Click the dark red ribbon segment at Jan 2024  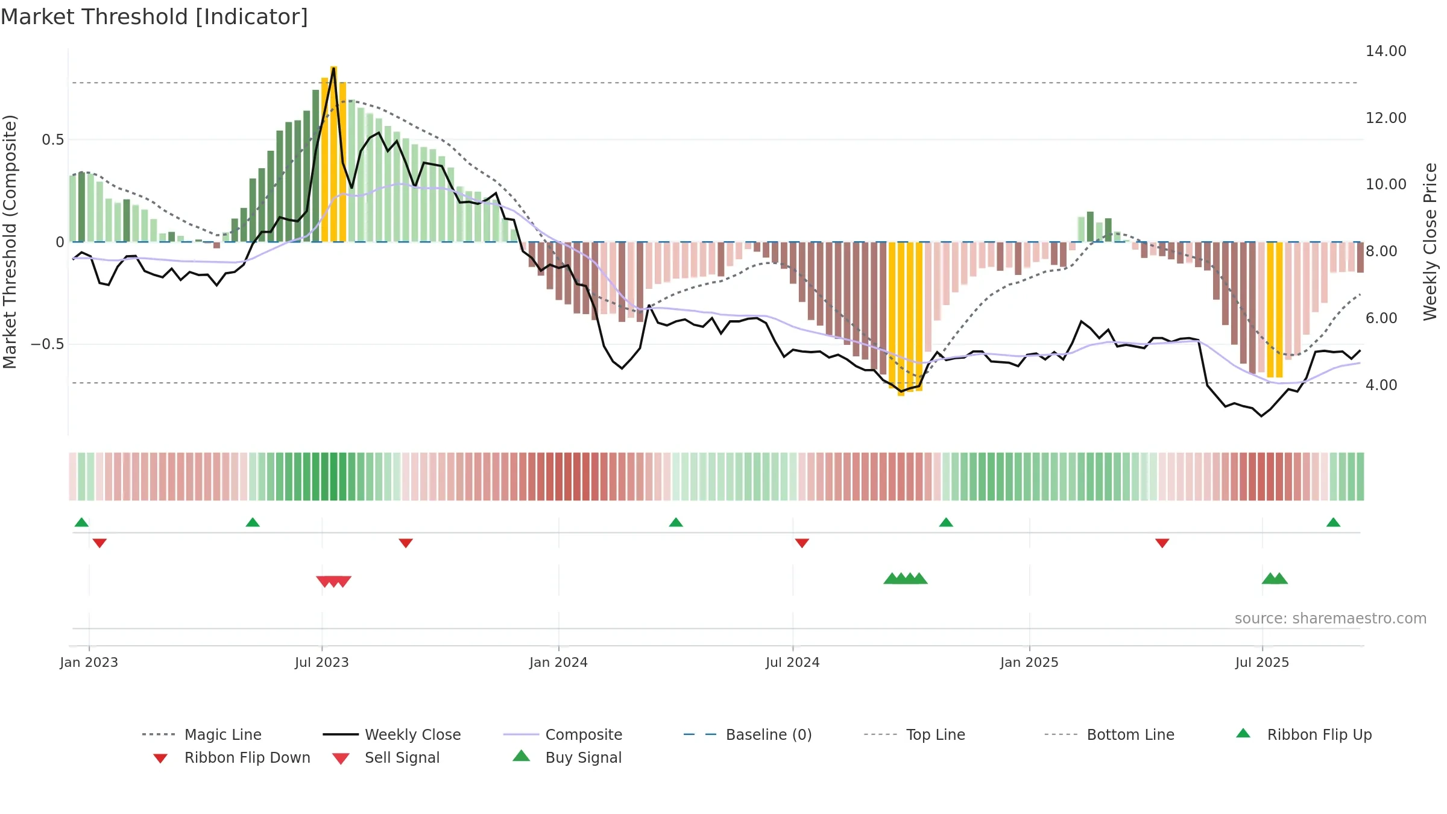point(559,476)
